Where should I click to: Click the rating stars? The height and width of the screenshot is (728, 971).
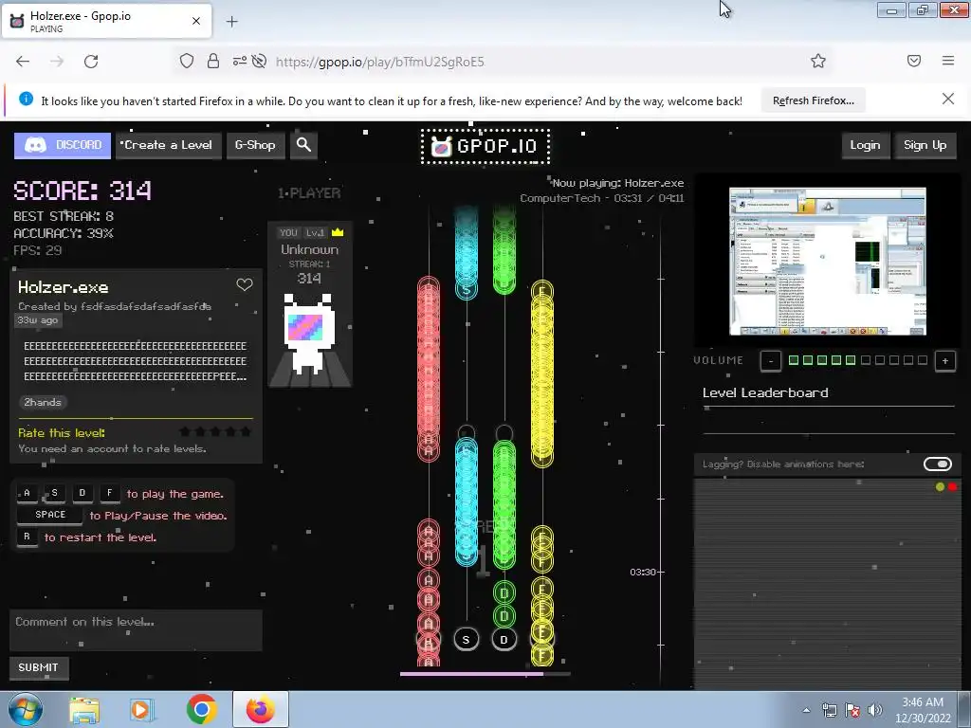point(215,431)
